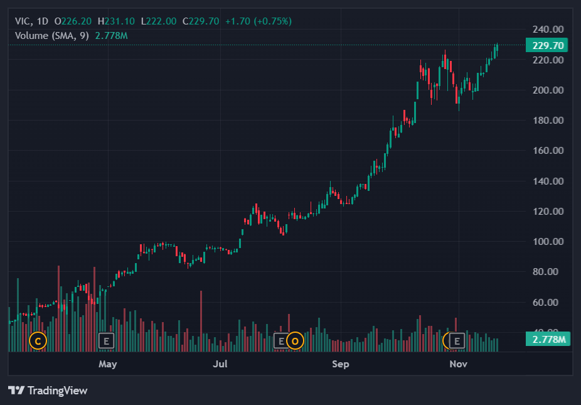Image resolution: width=581 pixels, height=405 pixels.
Task: Click the E marker beside the O marker
Action: click(281, 341)
